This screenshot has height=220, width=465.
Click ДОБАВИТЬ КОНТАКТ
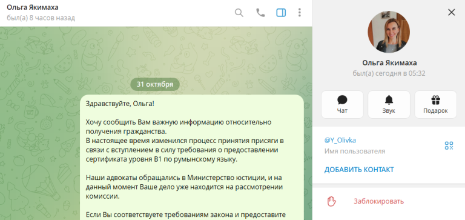pos(359,170)
